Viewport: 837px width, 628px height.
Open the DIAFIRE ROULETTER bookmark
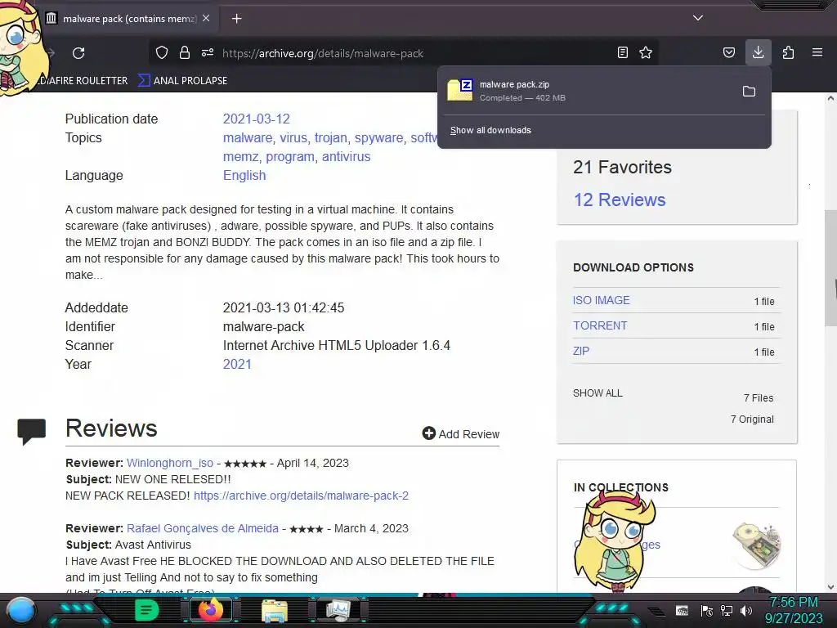[83, 81]
